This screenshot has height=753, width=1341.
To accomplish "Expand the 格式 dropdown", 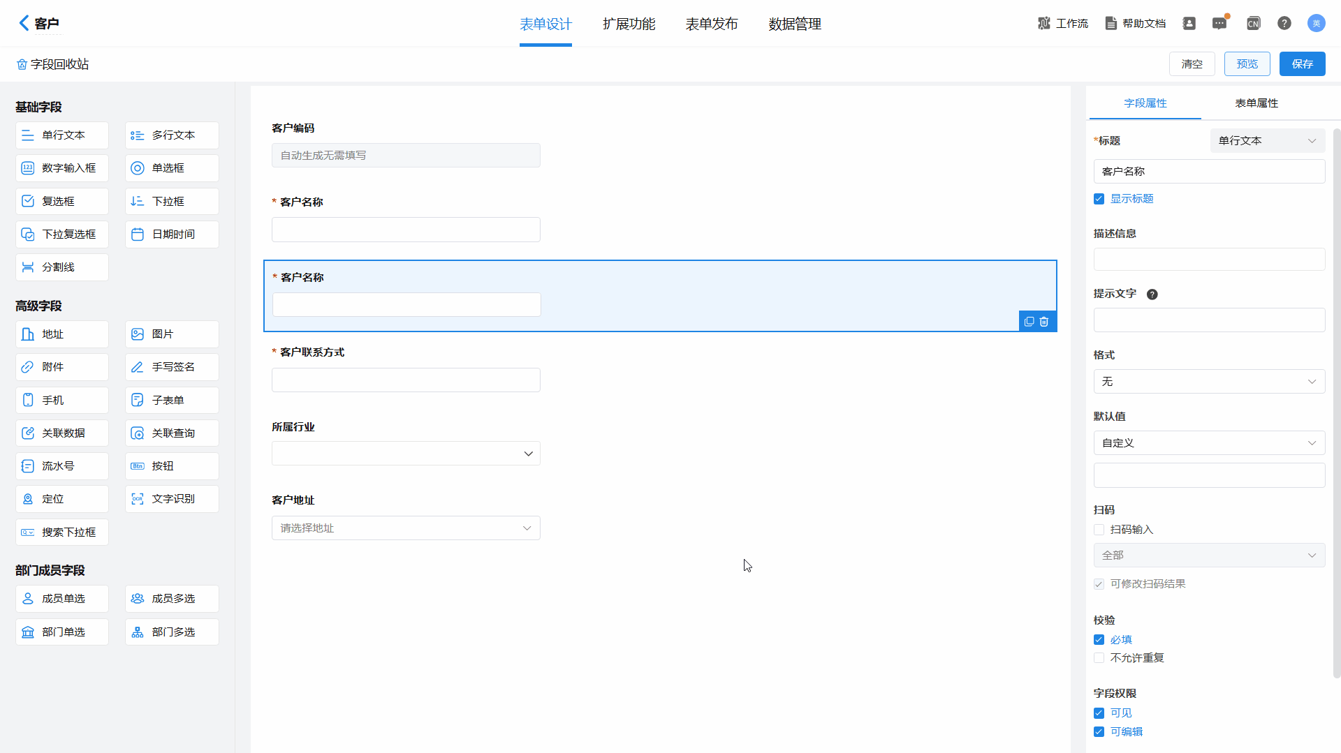I will (1208, 382).
